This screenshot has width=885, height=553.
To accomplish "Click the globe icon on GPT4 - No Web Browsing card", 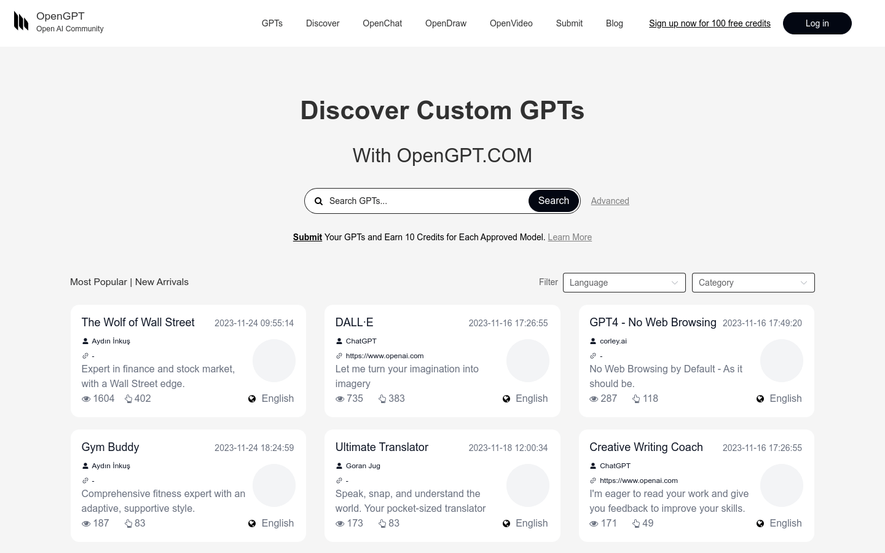I will (x=760, y=399).
